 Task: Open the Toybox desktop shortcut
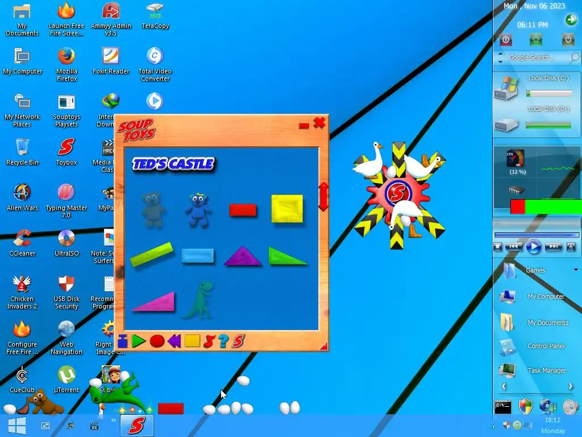click(x=66, y=151)
